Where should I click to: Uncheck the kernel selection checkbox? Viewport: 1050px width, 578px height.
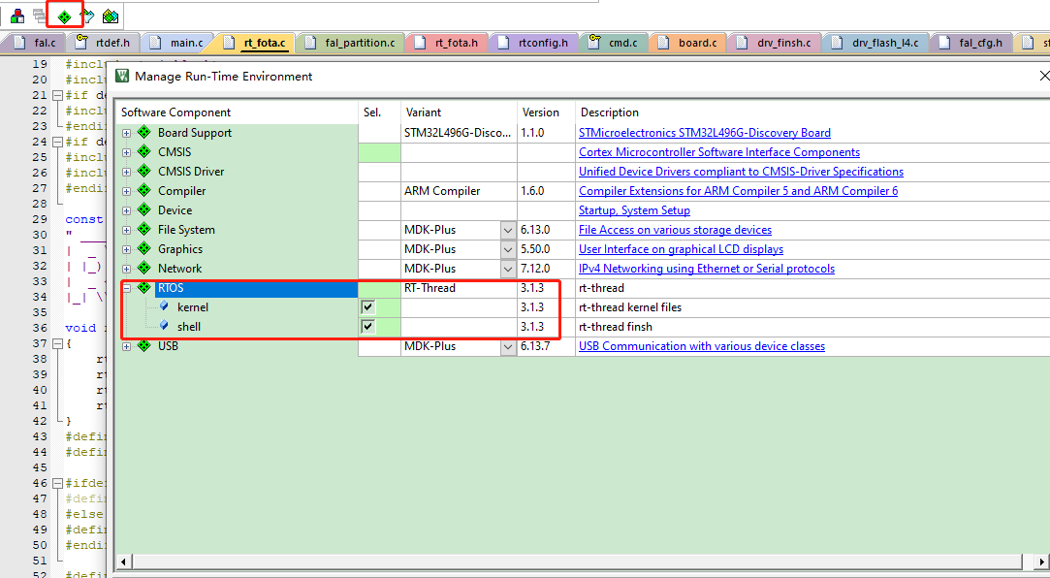click(367, 306)
